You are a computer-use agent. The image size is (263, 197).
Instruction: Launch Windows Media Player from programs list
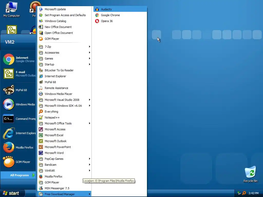(x=64, y=94)
